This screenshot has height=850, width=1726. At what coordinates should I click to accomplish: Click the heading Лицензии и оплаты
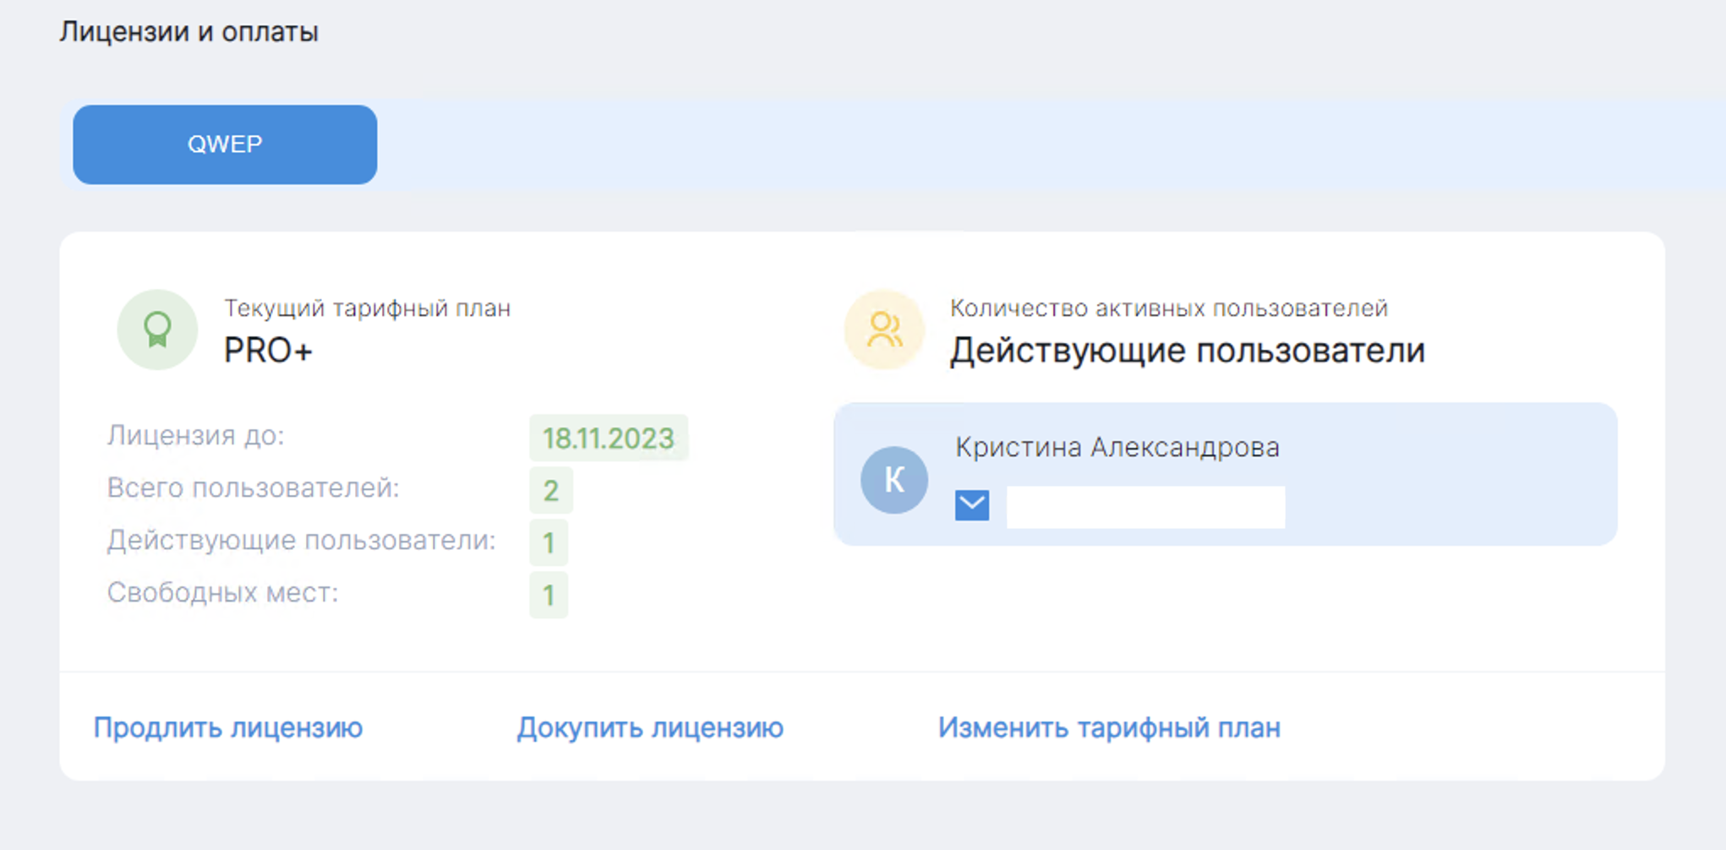(189, 32)
